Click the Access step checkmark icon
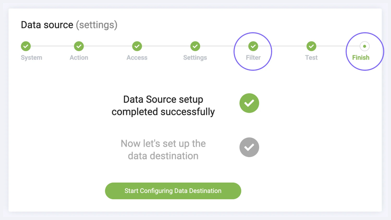The image size is (391, 220). tap(137, 46)
